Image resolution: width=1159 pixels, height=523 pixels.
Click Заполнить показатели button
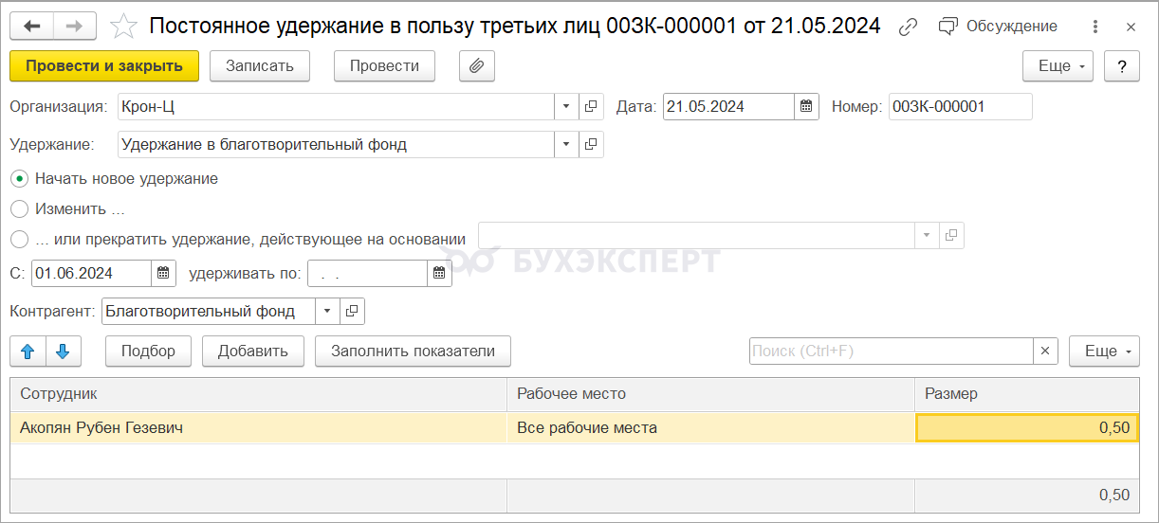coord(413,351)
